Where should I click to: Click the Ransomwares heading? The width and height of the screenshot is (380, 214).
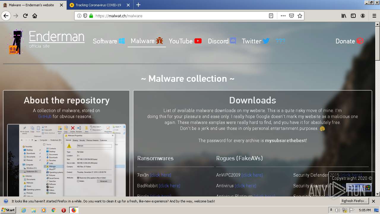pos(155,158)
